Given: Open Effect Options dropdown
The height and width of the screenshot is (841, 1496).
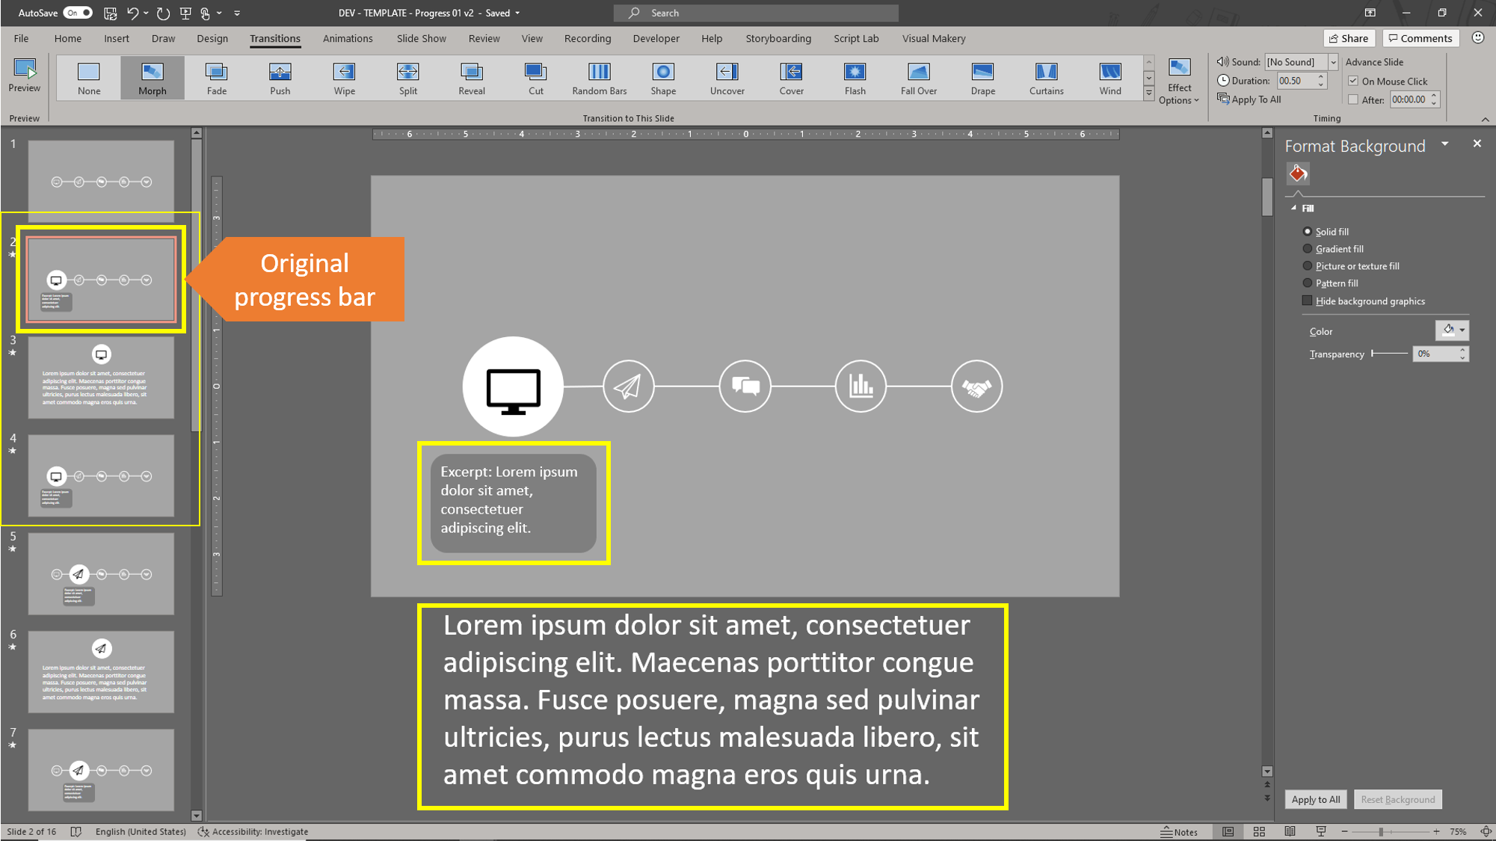Looking at the screenshot, I should pos(1179,81).
